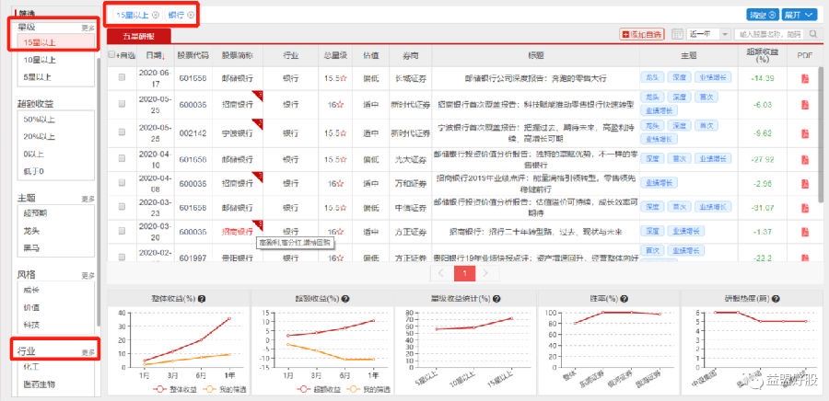Viewport: 829px width, 401px height.
Task: Remove the 15星以上 filter tag
Action: [155, 16]
